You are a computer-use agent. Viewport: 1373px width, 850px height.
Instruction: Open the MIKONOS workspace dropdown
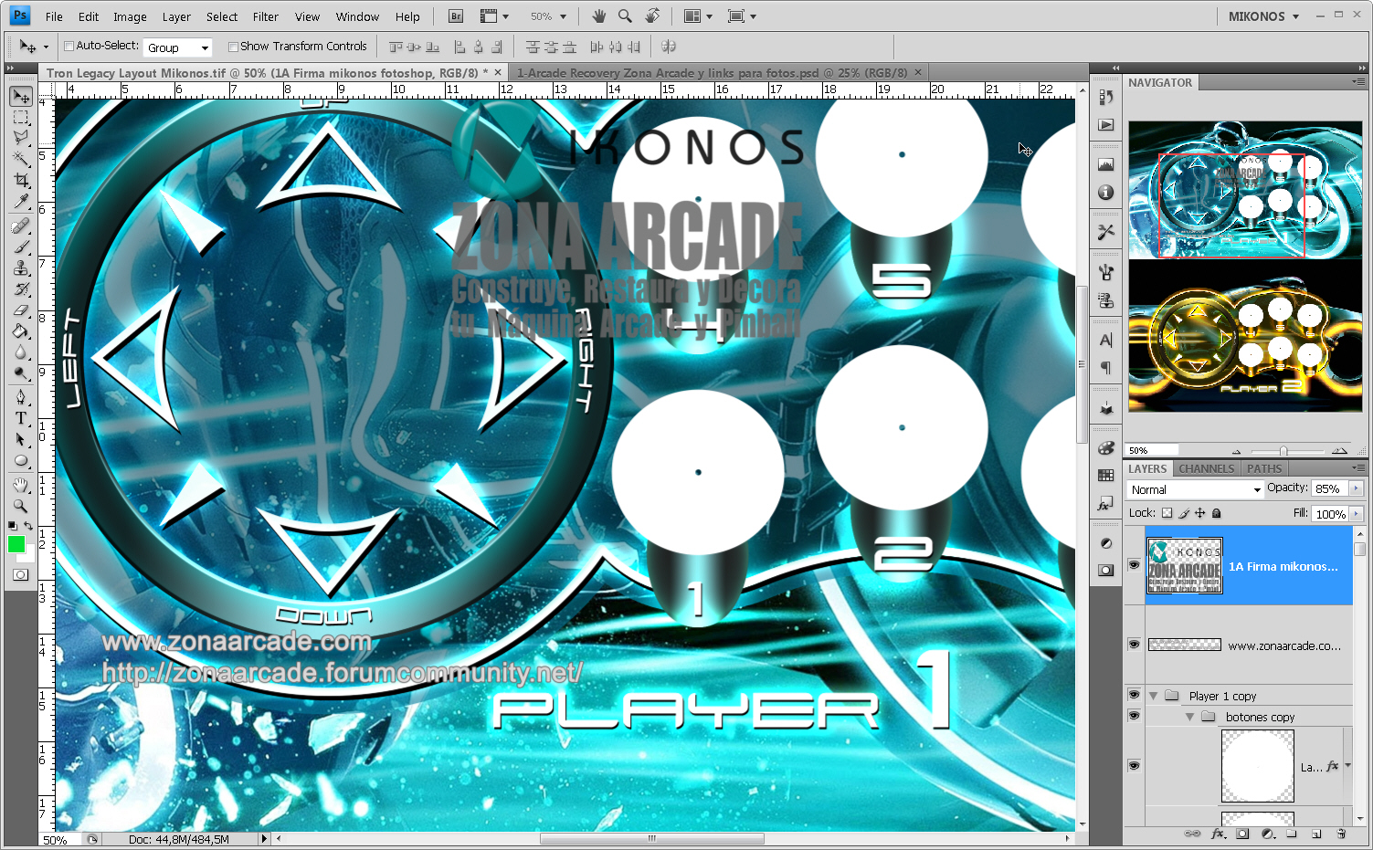tap(1263, 16)
